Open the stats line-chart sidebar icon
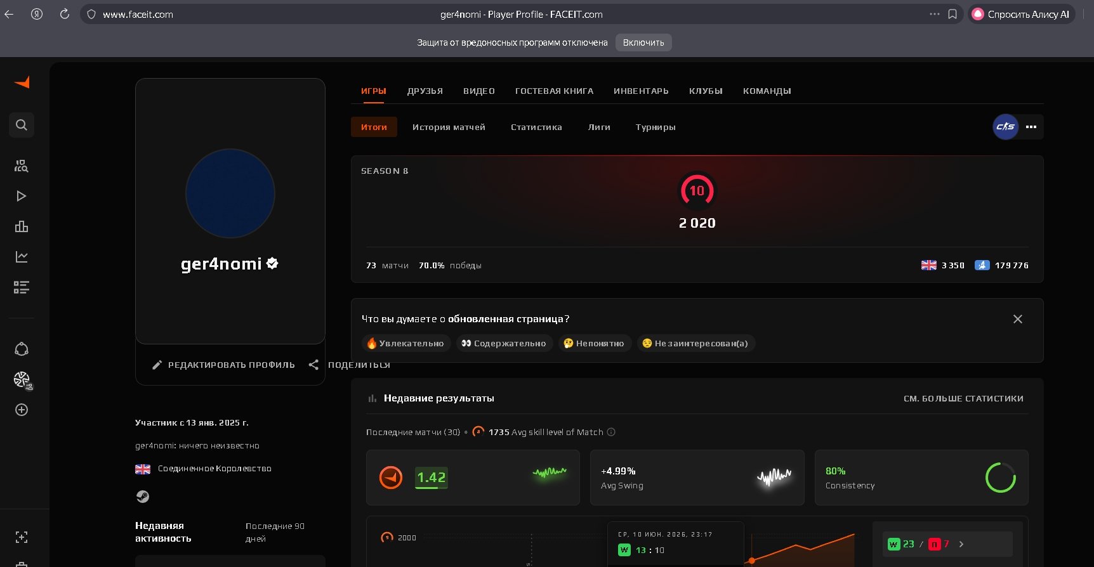Screen dimensions: 1094x567 click(22, 257)
